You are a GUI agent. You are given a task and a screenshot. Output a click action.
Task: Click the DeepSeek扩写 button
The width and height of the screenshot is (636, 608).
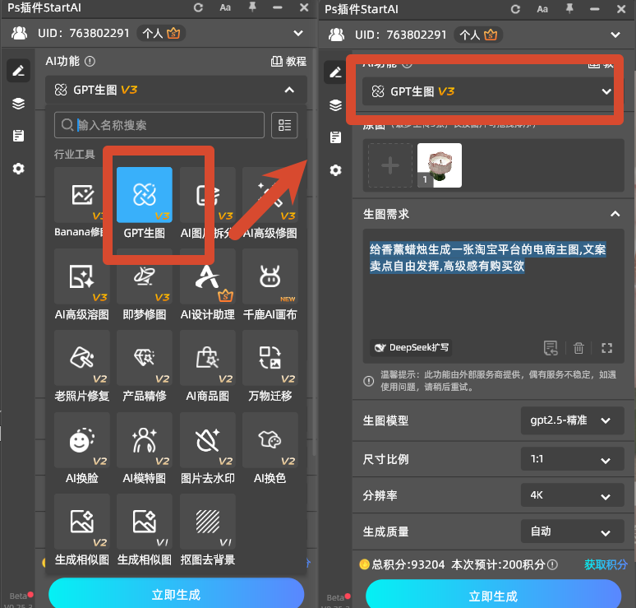[x=411, y=348]
